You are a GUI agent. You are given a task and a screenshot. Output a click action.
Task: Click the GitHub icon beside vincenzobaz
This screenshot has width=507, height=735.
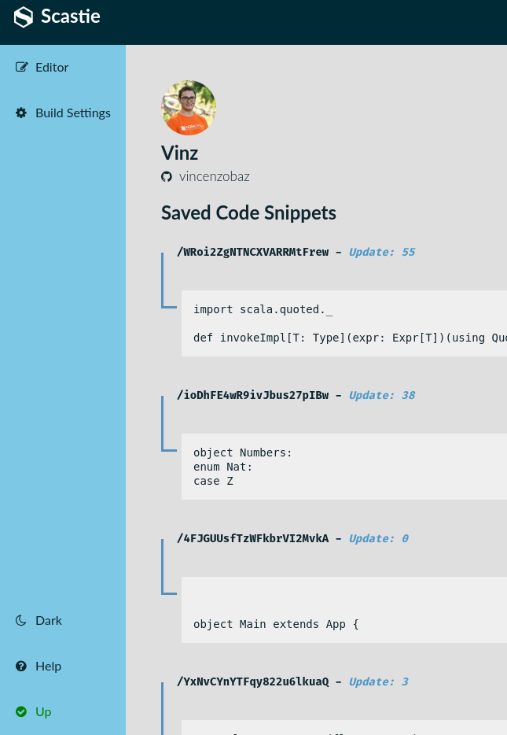(167, 176)
